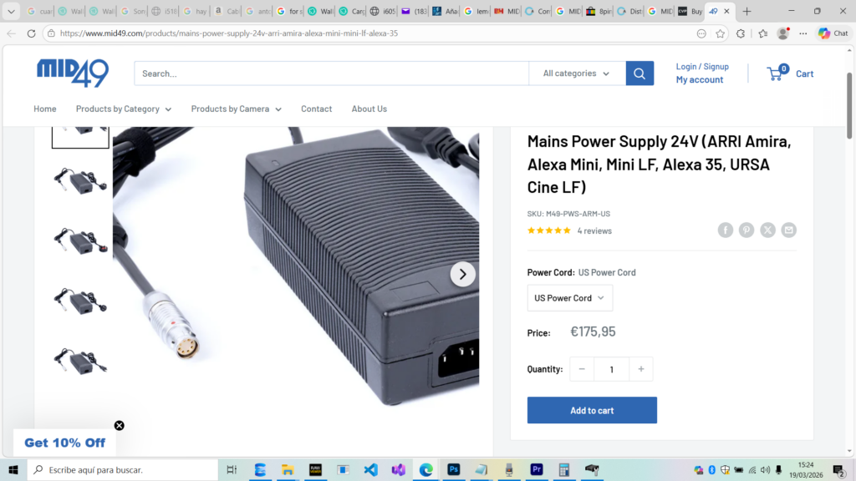Share product via Facebook icon
Screen dimensions: 856x481
tap(725, 230)
